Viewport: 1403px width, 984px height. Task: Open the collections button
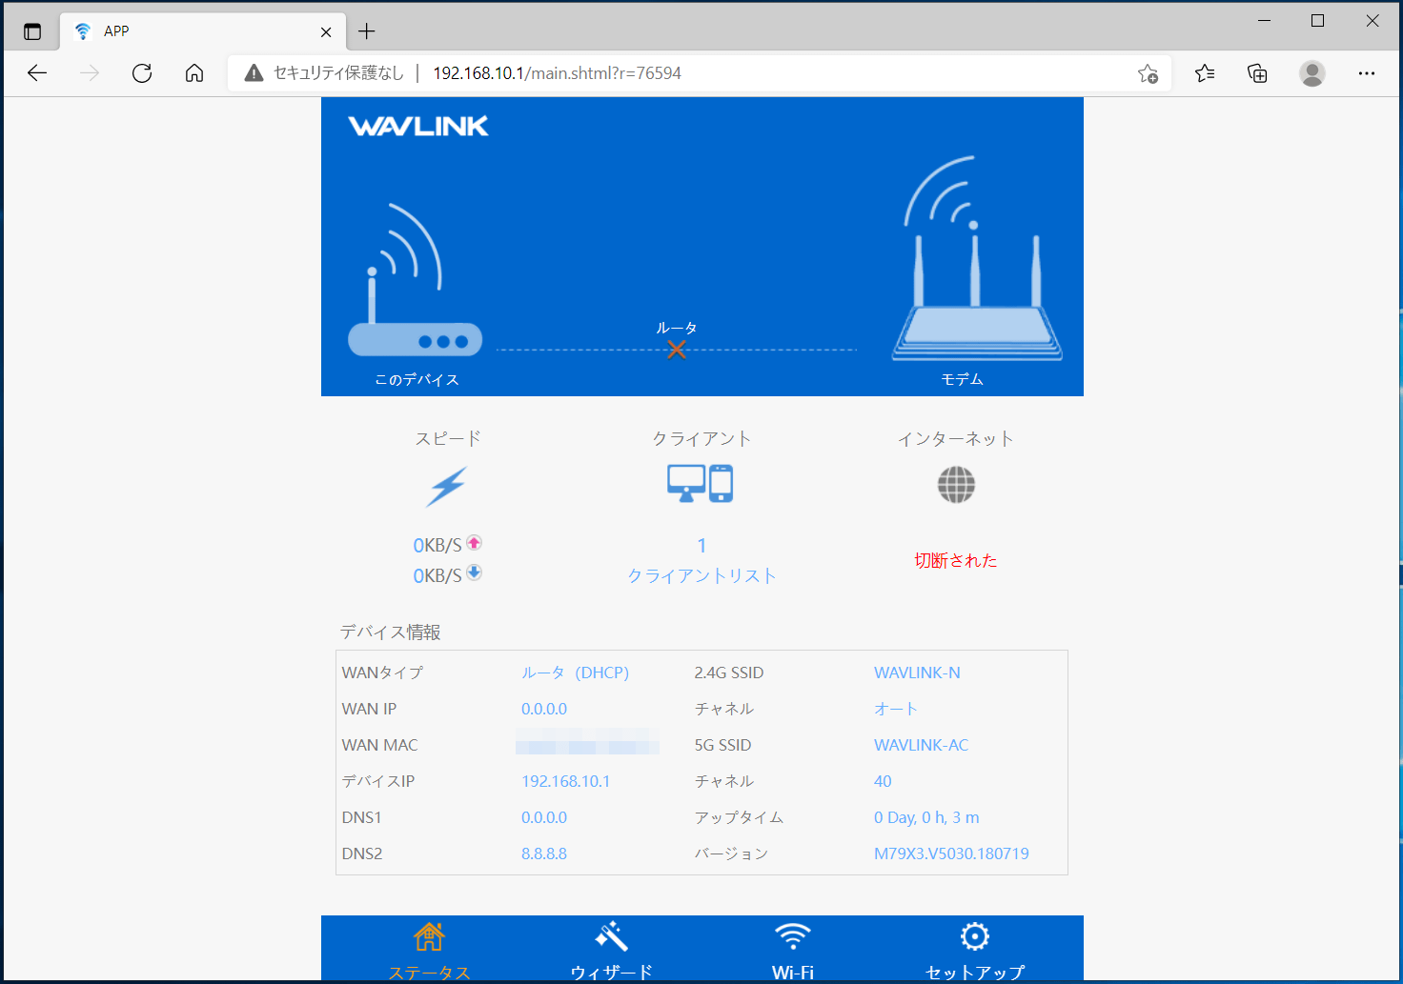[x=1257, y=73]
